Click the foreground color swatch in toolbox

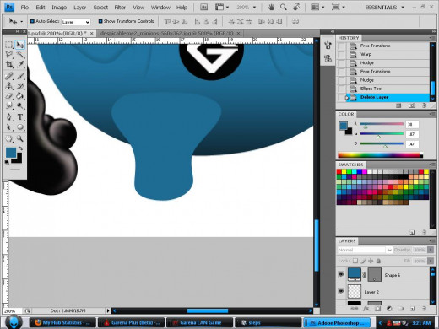11,153
